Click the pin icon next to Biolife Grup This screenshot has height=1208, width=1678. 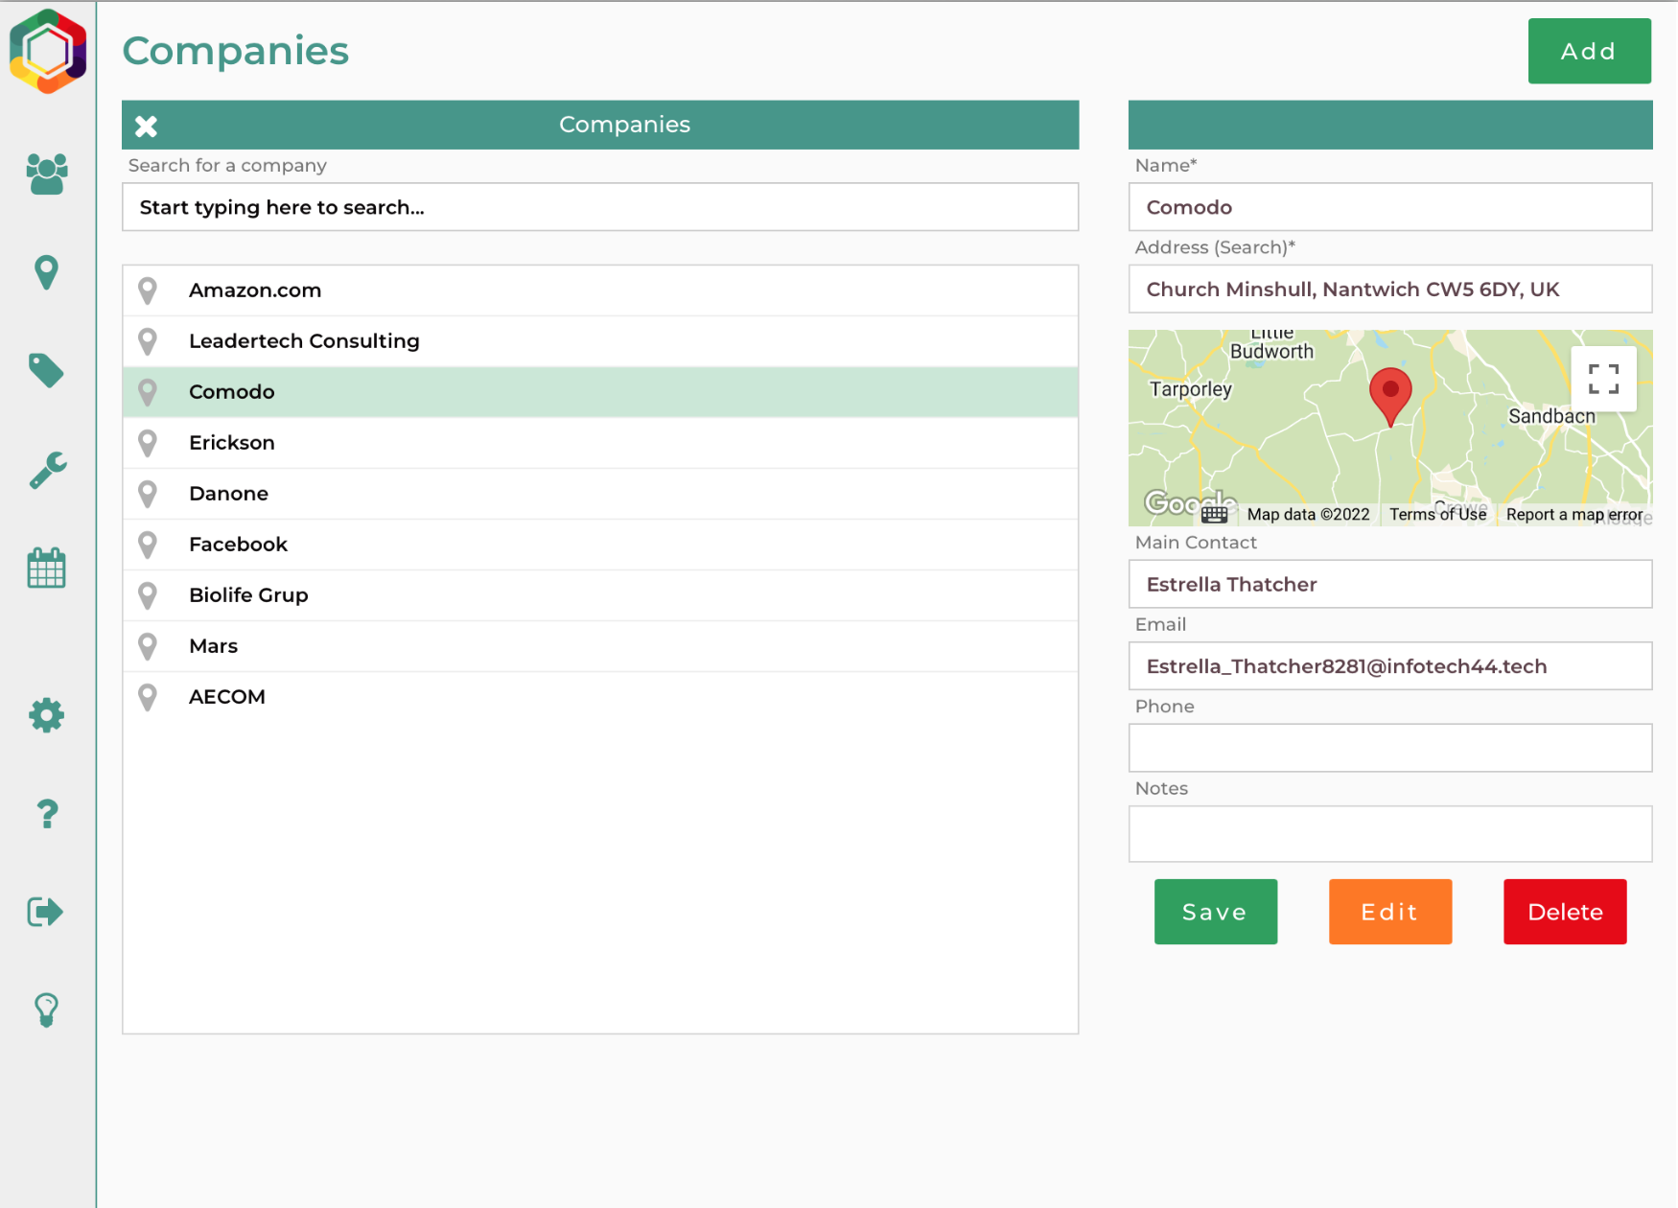[x=148, y=595]
